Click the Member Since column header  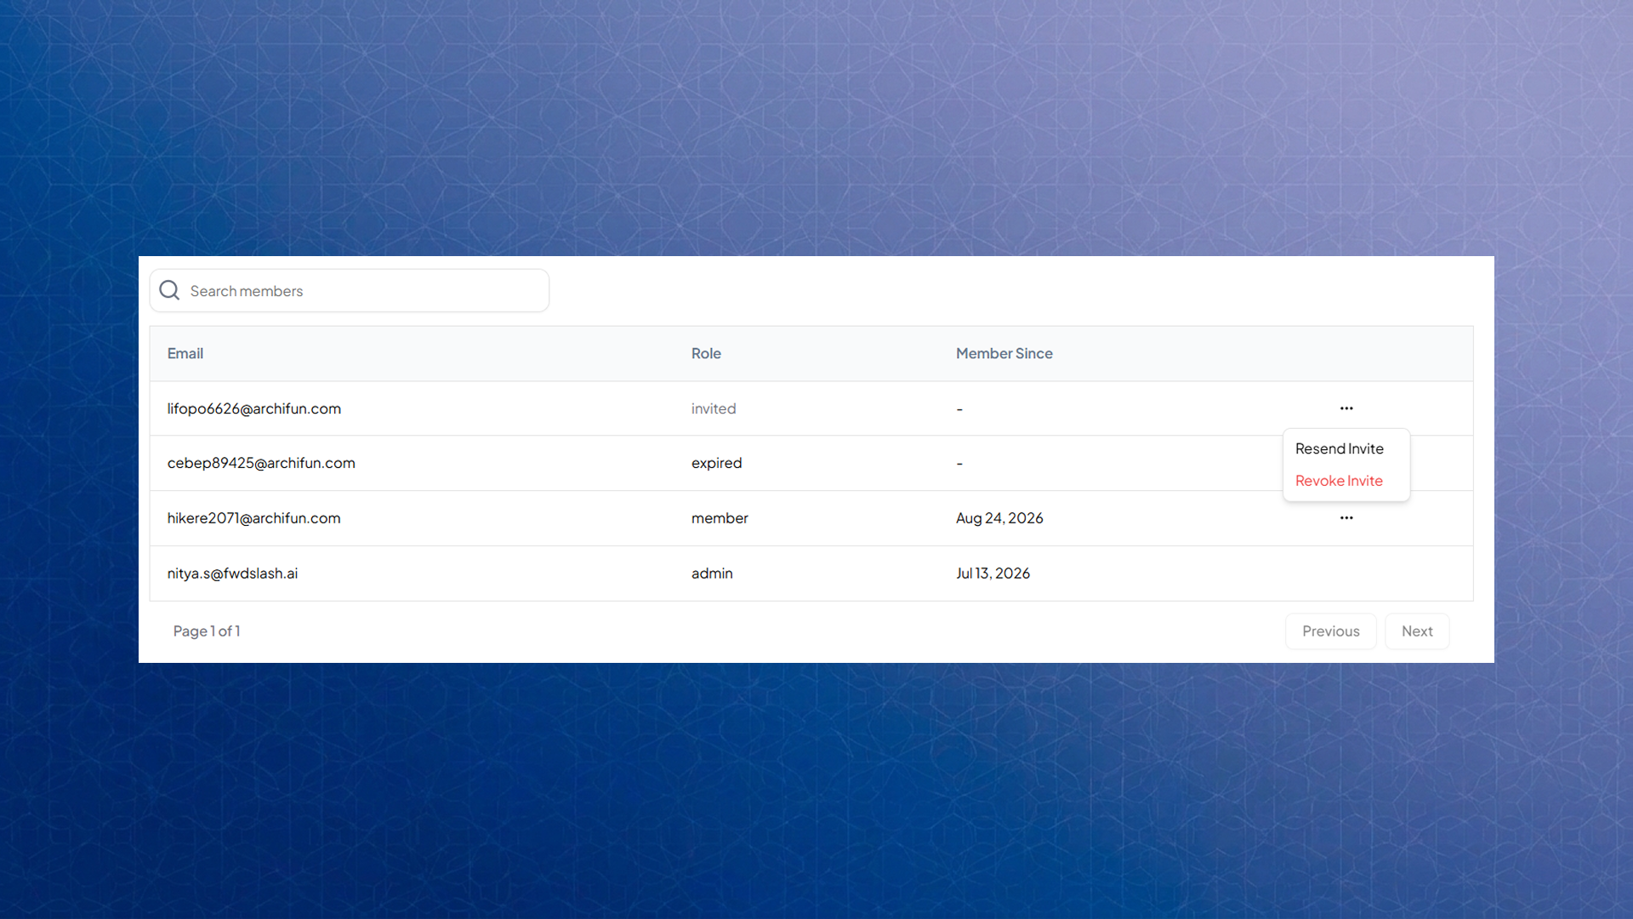[1004, 353]
